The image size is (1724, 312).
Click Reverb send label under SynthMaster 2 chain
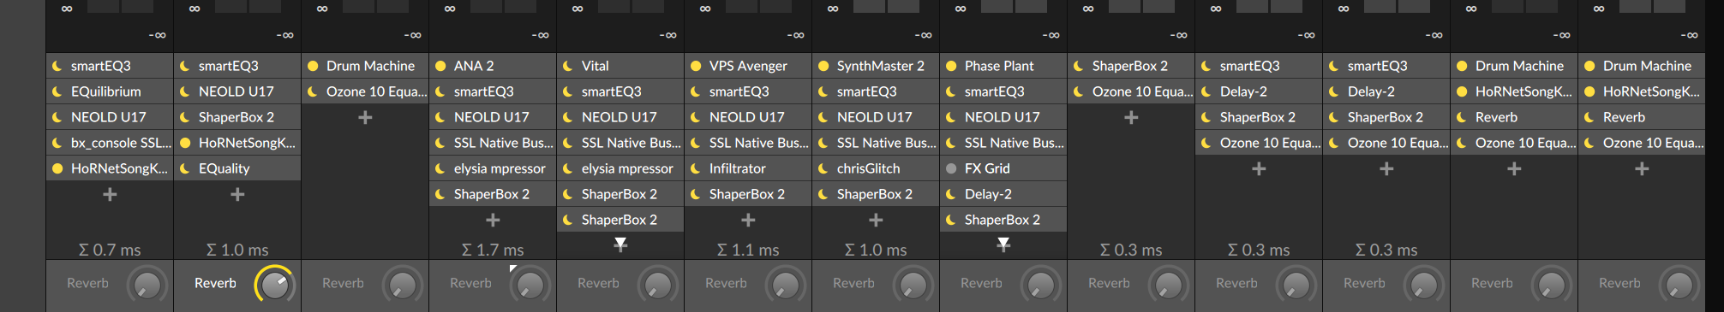(x=853, y=283)
